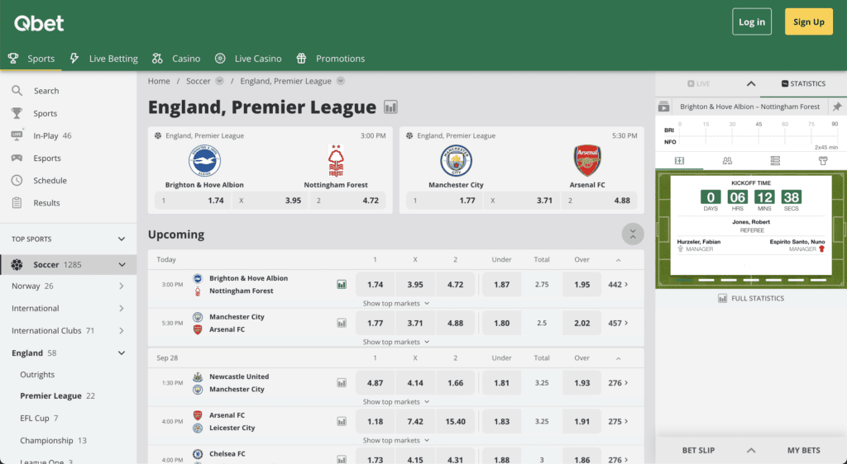Open the STATISTICS tab in right panel
This screenshot has height=464, width=847.
click(x=803, y=83)
